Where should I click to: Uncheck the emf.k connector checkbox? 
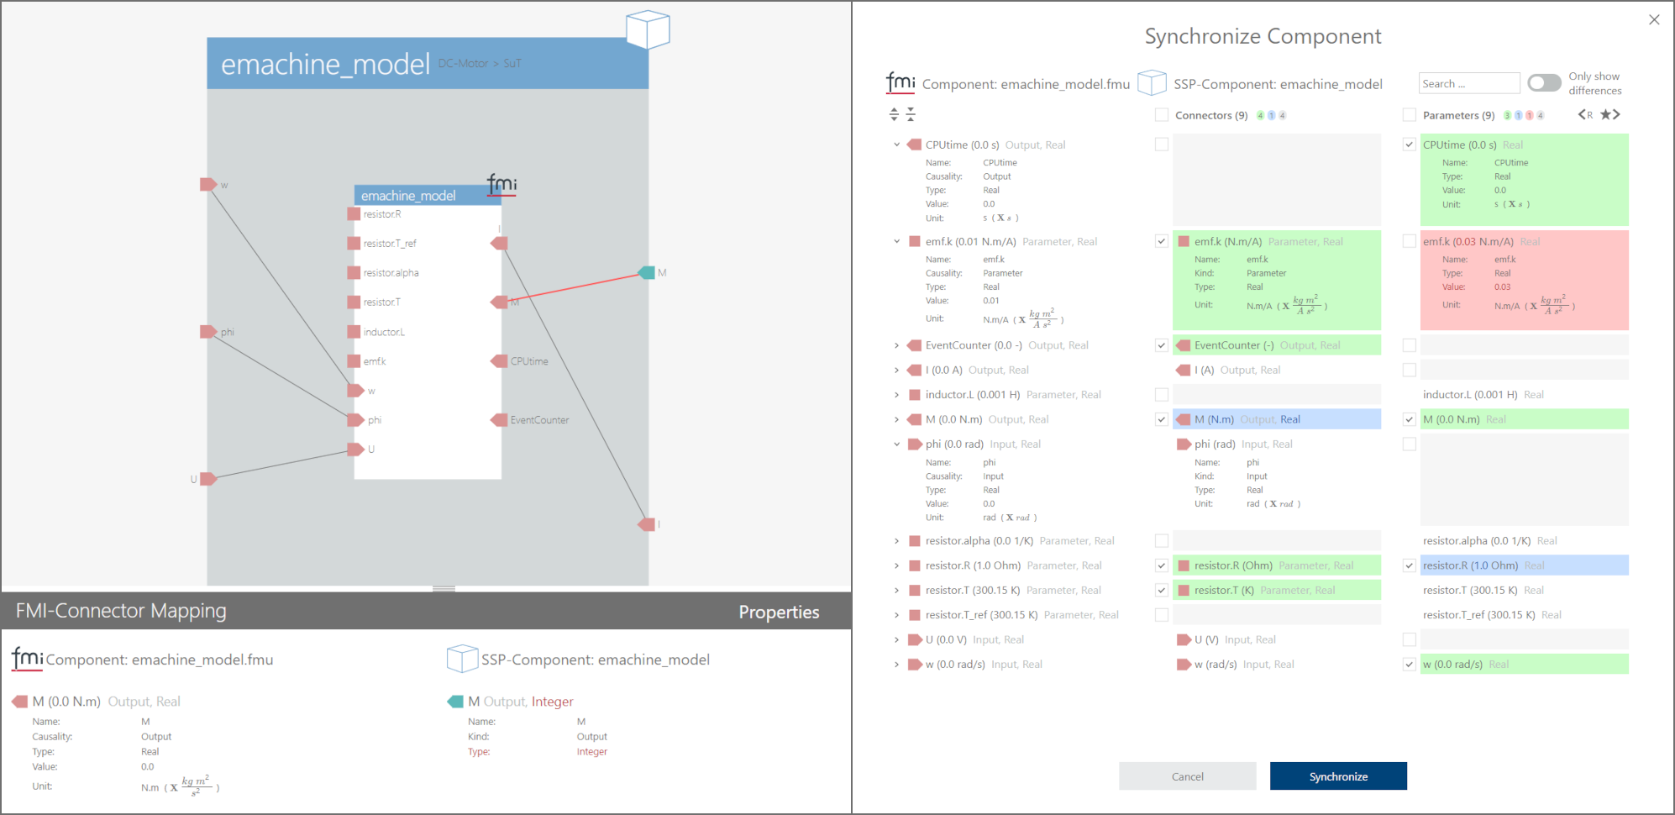1162,241
